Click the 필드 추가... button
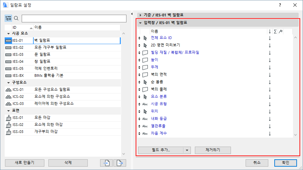The height and width of the screenshot is (170, 303). [161, 150]
